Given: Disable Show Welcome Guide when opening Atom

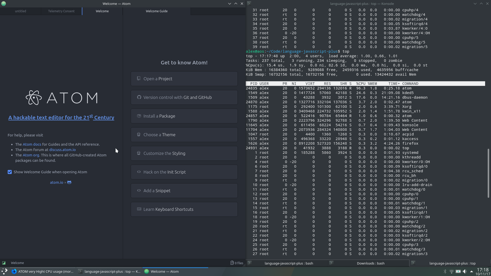Looking at the screenshot, I should 10,172.
